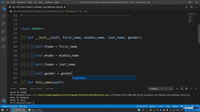Click inside terminal prompt input
The height and width of the screenshot is (112, 200).
pyautogui.click(x=33, y=103)
